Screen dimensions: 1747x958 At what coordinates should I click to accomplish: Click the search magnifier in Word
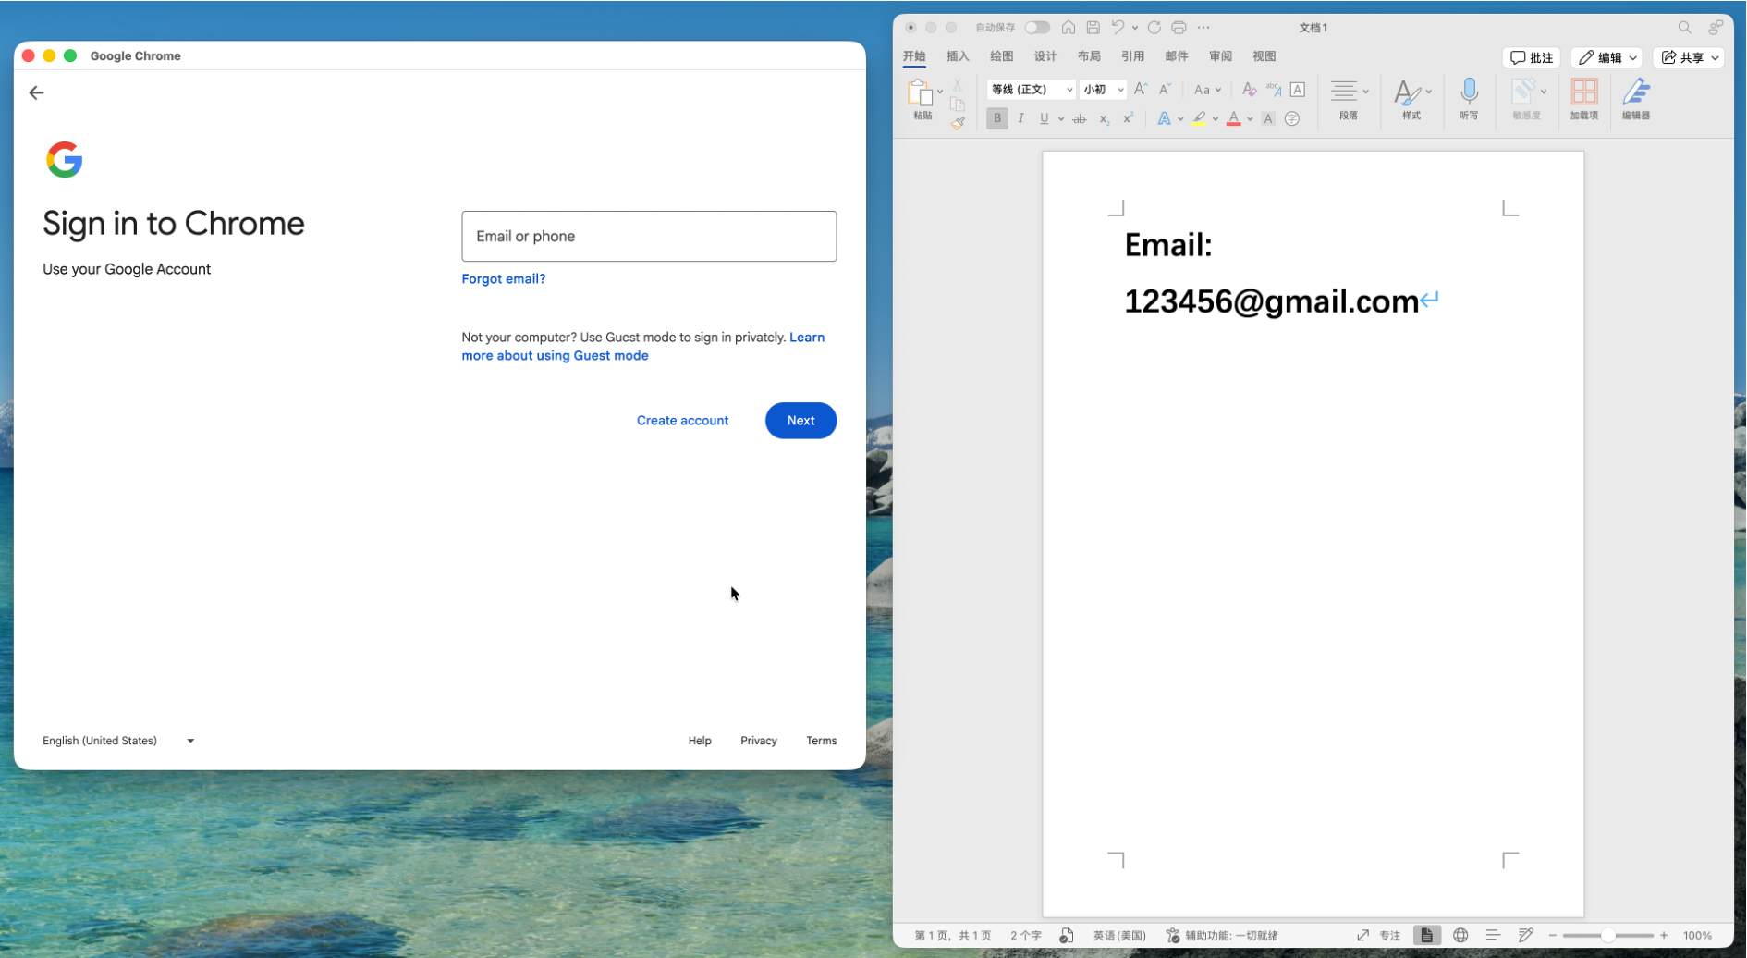tap(1684, 28)
